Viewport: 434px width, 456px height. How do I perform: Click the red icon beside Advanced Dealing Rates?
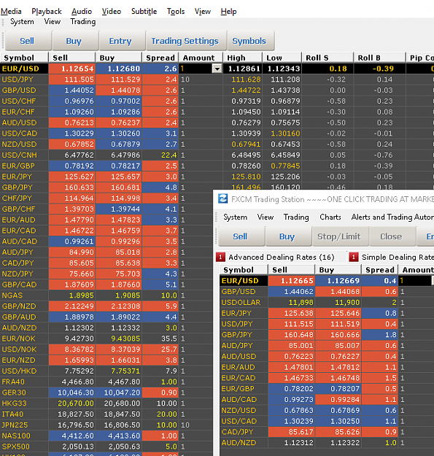(x=220, y=257)
